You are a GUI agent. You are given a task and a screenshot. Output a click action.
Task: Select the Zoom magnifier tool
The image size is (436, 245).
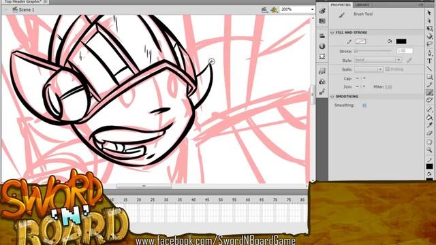click(x=429, y=150)
